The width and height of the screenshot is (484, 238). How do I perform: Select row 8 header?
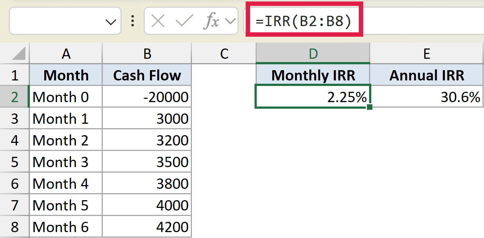click(x=14, y=227)
